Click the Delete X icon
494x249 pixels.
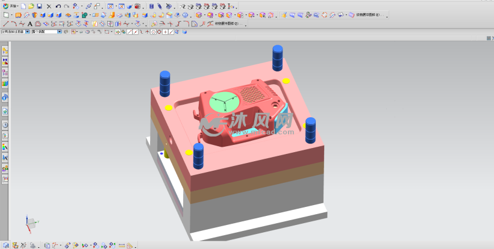click(49, 6)
